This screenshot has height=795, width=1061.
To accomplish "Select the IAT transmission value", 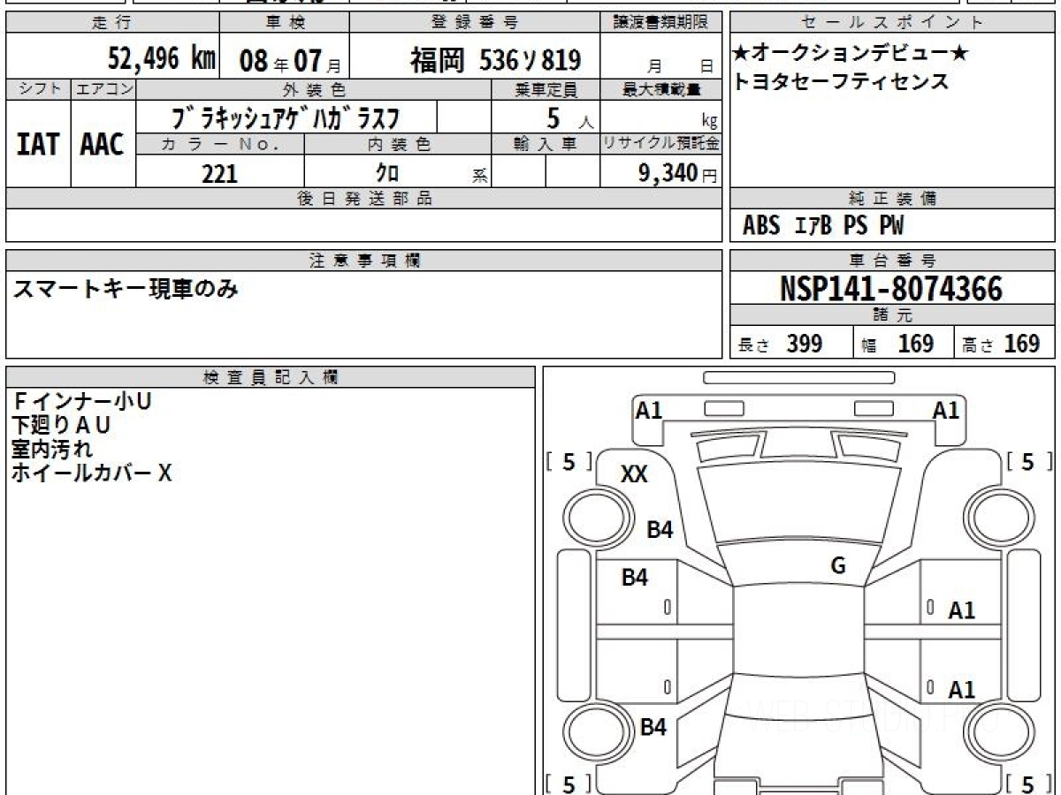I will [39, 144].
